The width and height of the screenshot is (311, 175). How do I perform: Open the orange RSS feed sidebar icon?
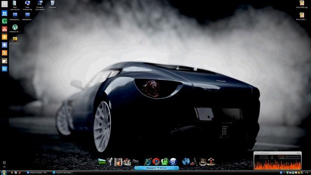coord(4,53)
